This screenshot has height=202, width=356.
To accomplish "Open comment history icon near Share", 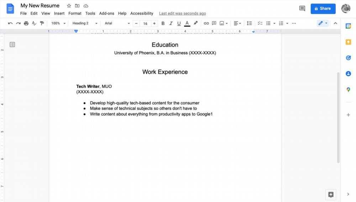I will [302, 9].
